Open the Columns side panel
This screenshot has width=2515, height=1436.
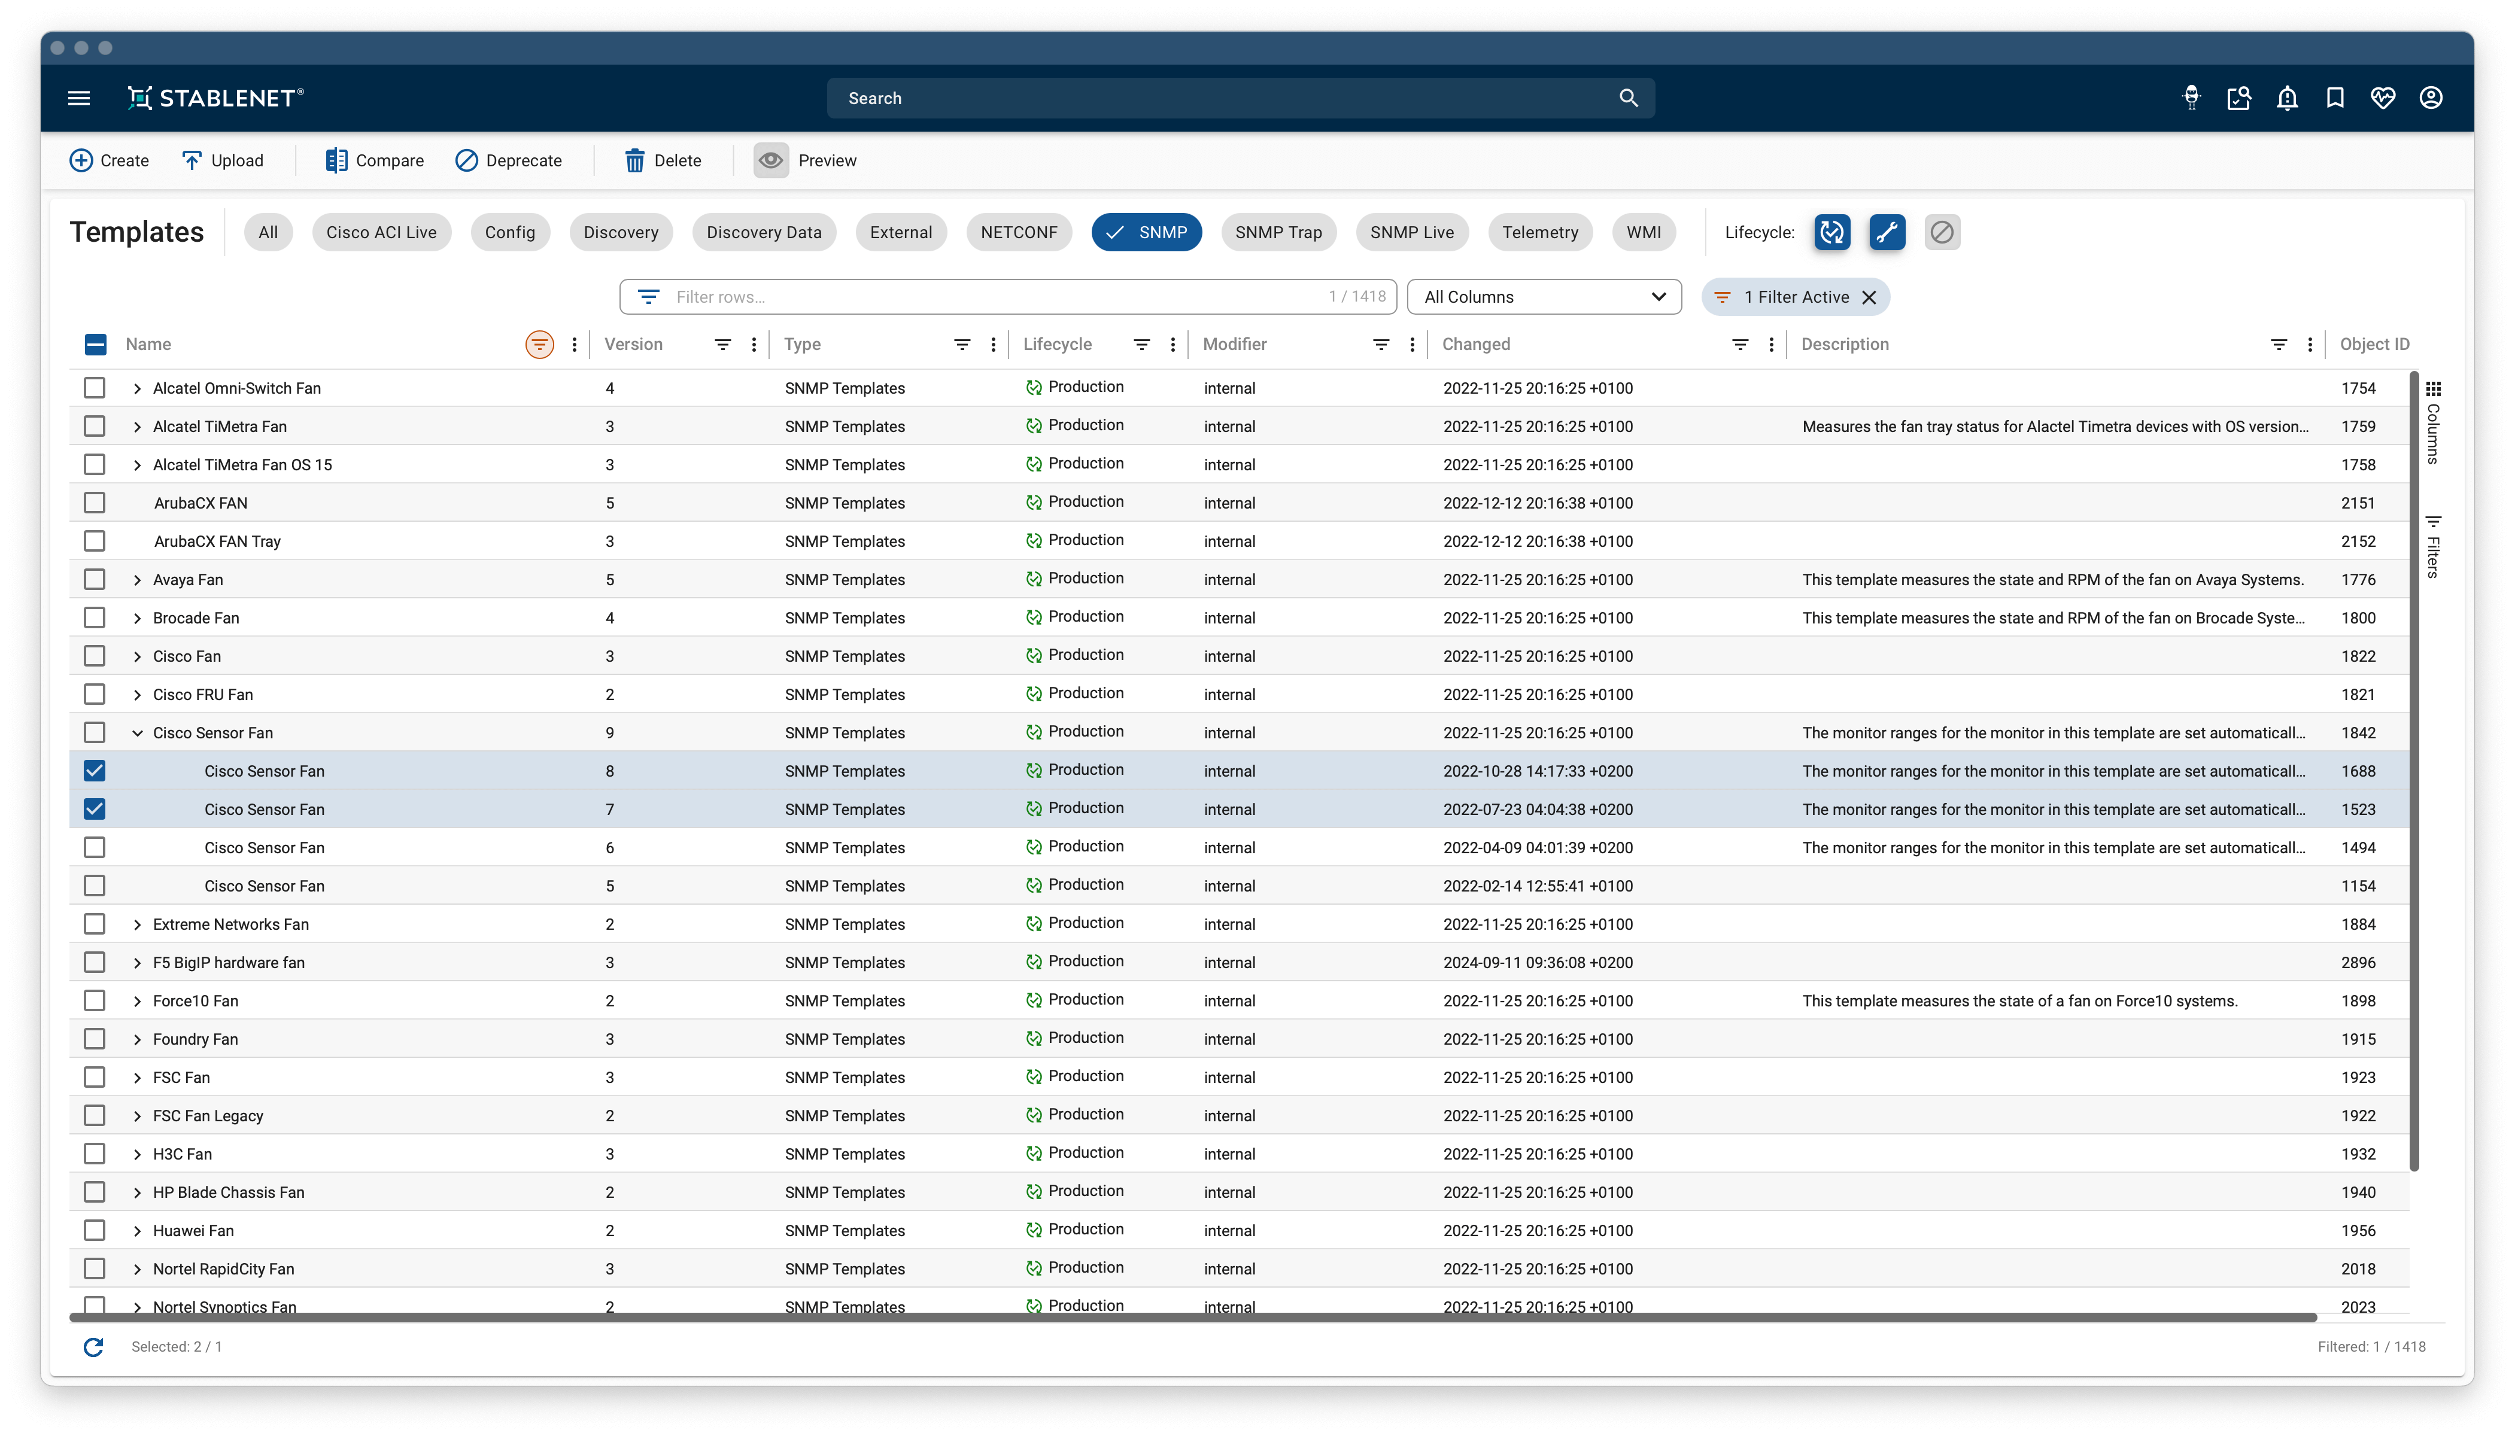(2433, 422)
